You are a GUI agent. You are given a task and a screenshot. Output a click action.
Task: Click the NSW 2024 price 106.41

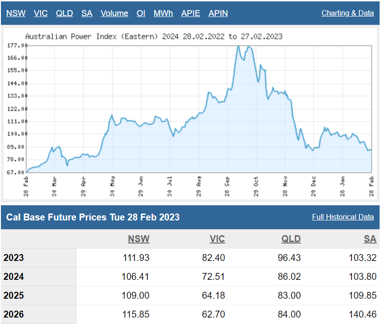(x=134, y=277)
